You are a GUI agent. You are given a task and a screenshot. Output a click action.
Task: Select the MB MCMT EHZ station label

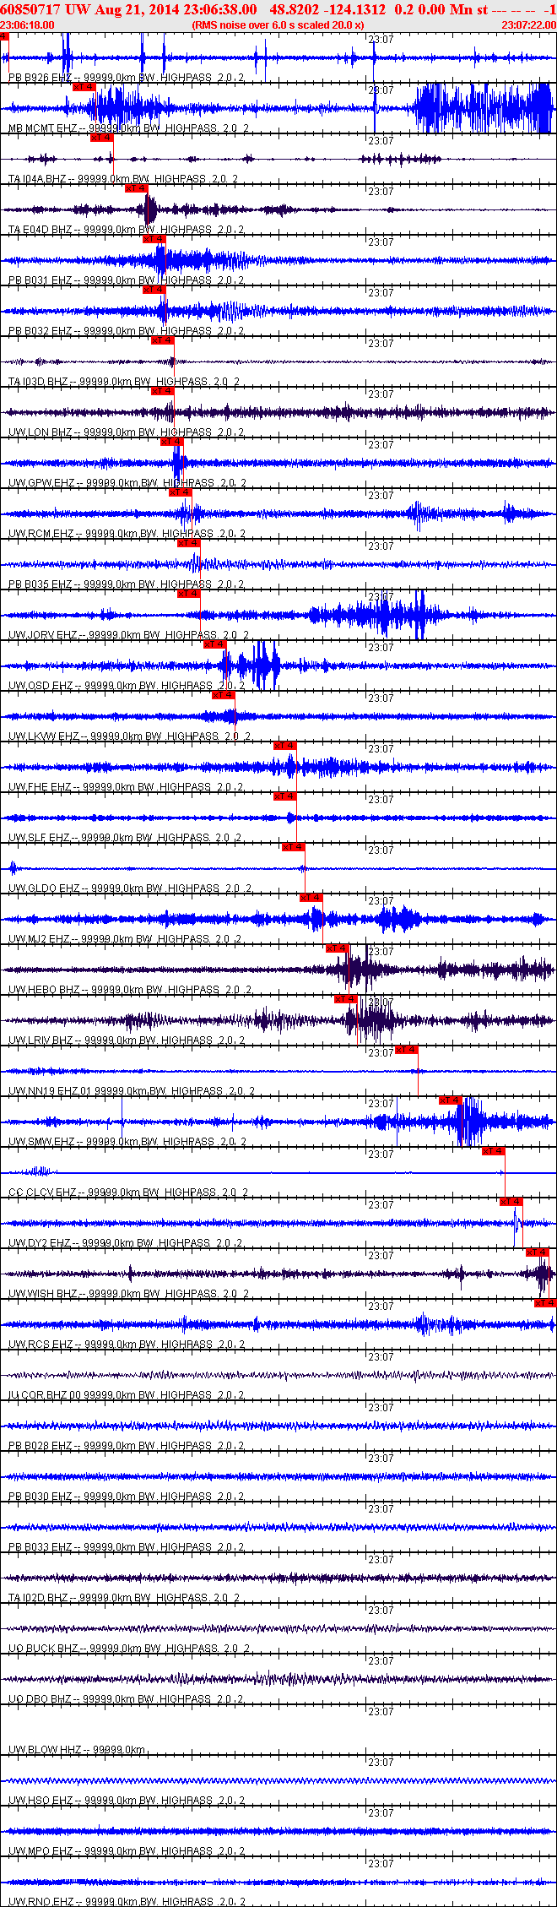point(128,128)
